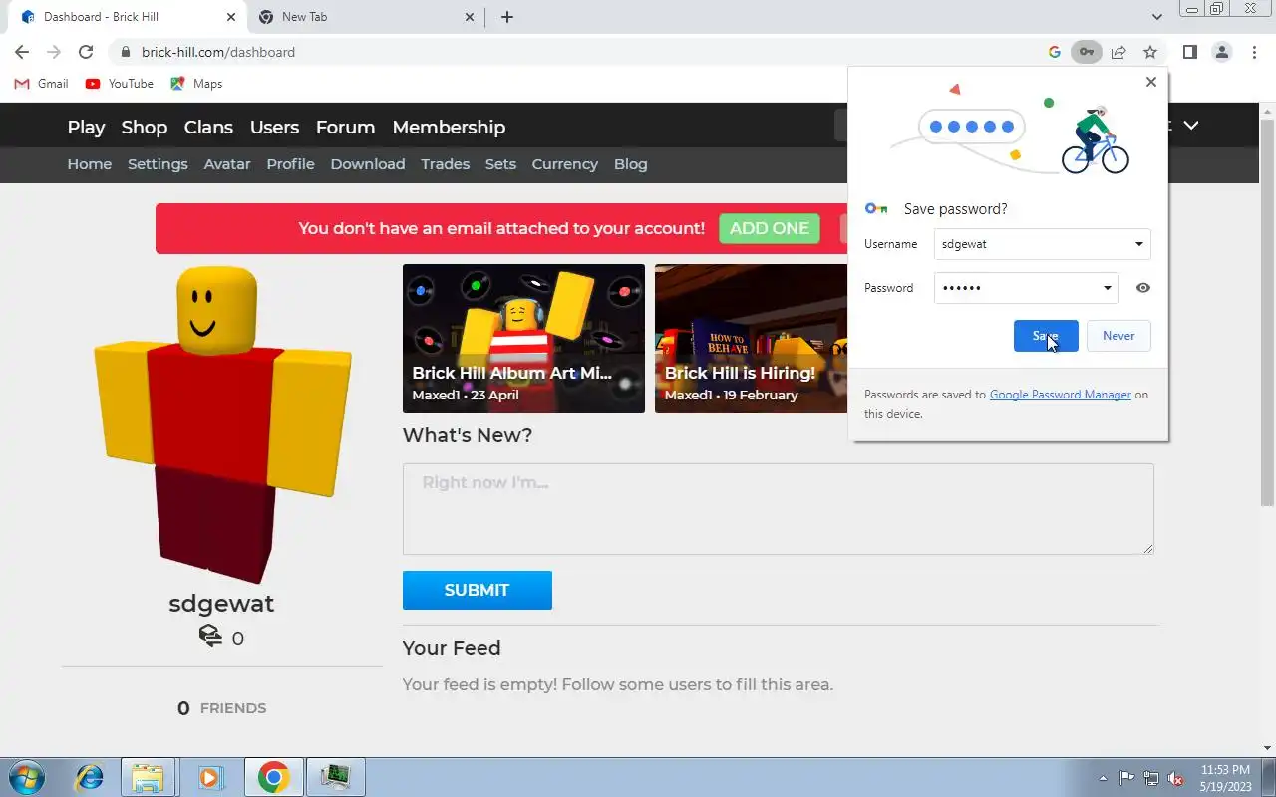Open Google Password Manager link

(x=1060, y=395)
